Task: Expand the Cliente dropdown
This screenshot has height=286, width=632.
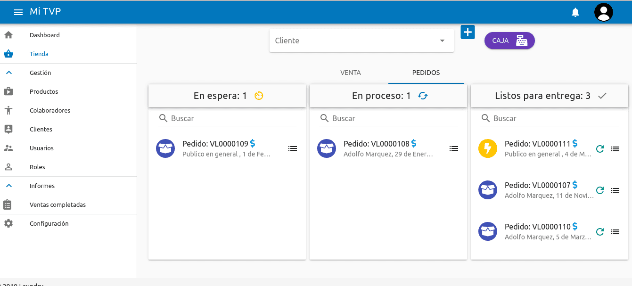Action: tap(361, 41)
